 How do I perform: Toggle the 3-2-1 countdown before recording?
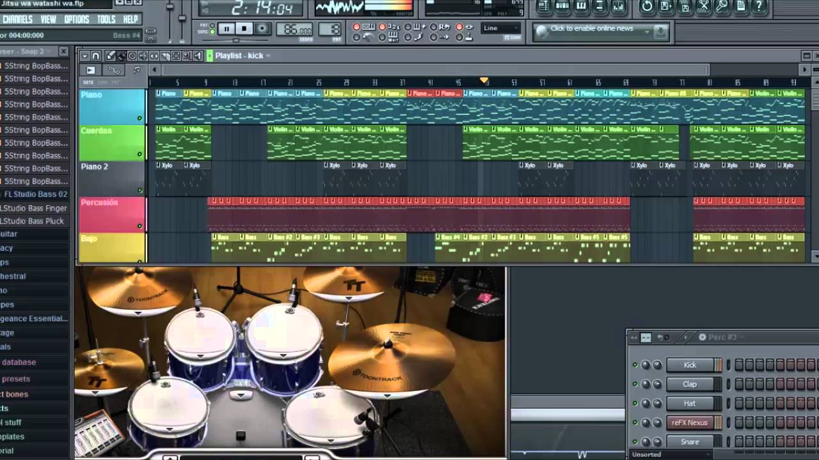[x=382, y=27]
